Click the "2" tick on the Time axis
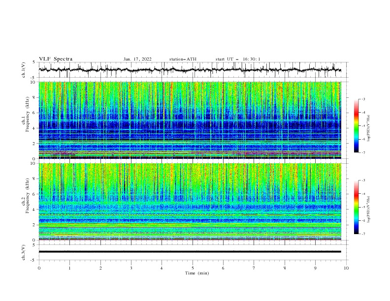Viewport: 390px width, 301px height. coord(100,268)
